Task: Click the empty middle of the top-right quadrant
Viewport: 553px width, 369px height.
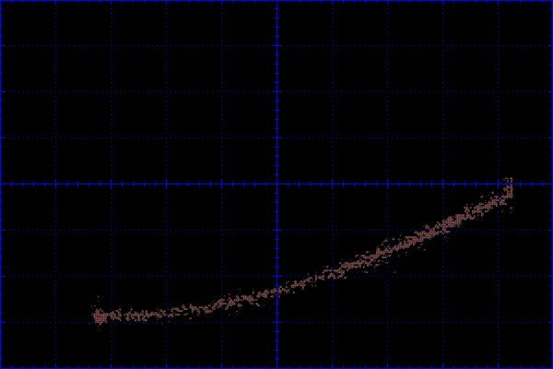Action: [415, 92]
